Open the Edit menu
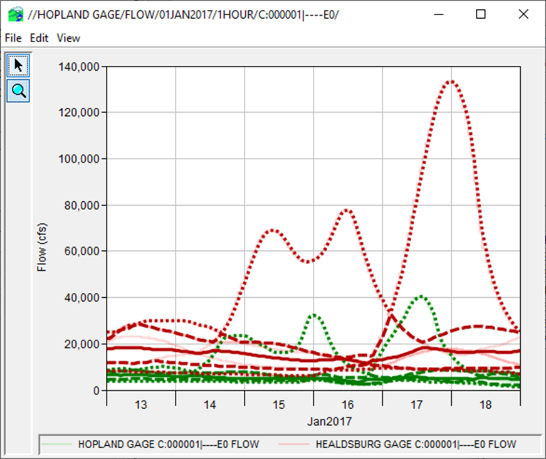 [x=39, y=38]
